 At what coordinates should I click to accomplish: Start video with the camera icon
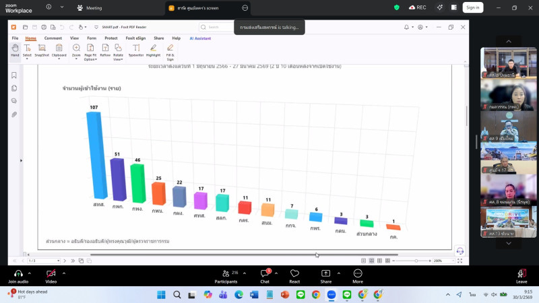(x=51, y=273)
